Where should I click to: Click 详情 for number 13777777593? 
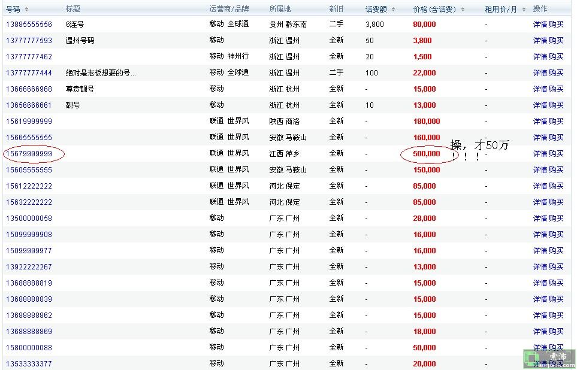tap(540, 41)
